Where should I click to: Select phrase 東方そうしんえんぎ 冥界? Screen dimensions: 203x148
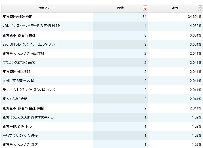coord(20,145)
